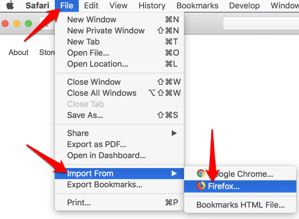299x219 pixels.
Task: Click the Firefox icon in submenu
Action: [201, 186]
